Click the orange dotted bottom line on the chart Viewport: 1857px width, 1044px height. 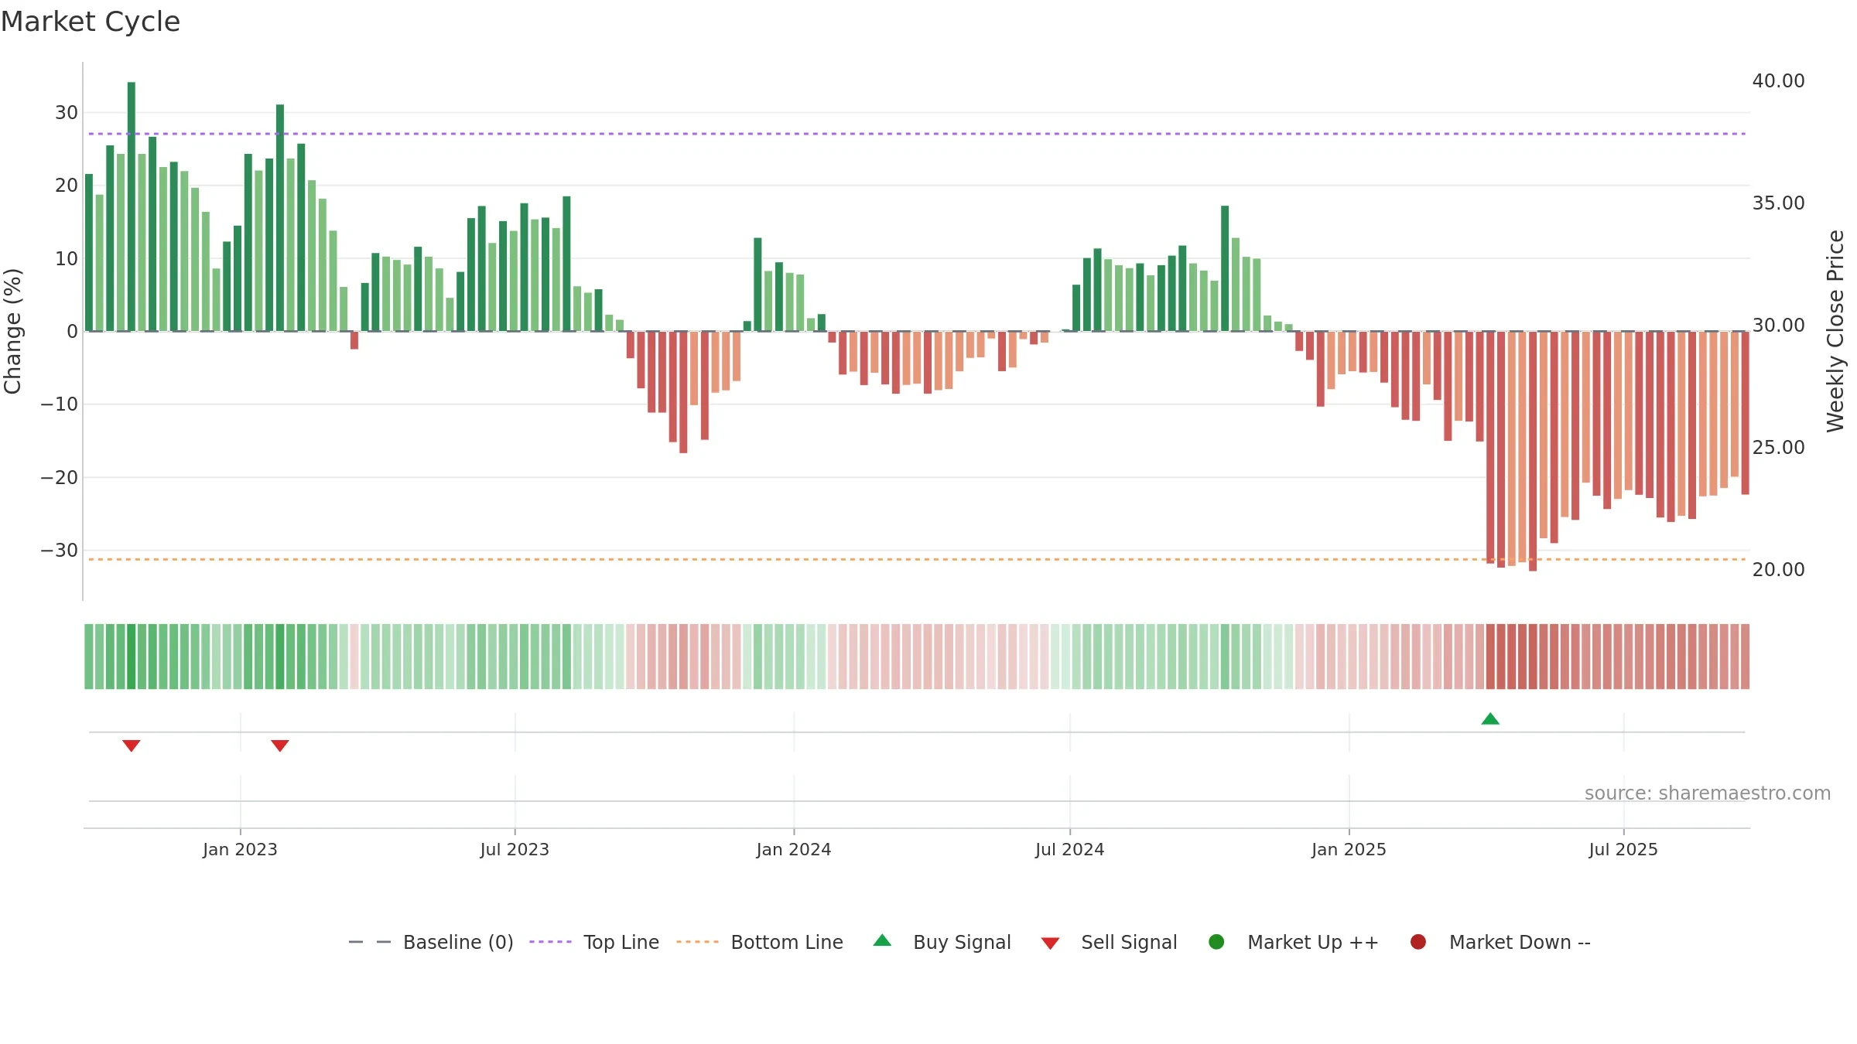[917, 559]
